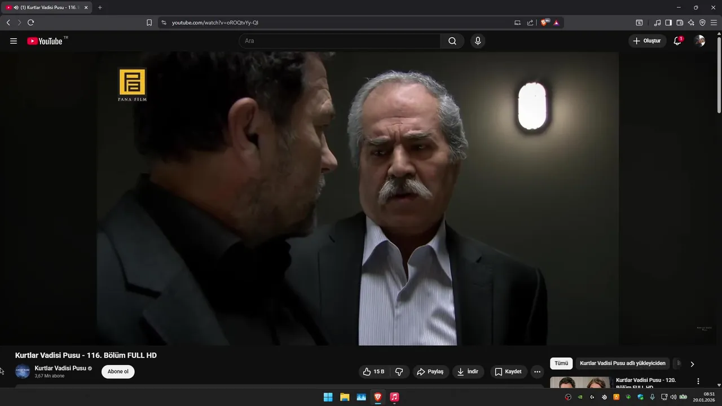Open the YouTube guide hamburger menu
This screenshot has width=722, height=406.
coord(14,41)
